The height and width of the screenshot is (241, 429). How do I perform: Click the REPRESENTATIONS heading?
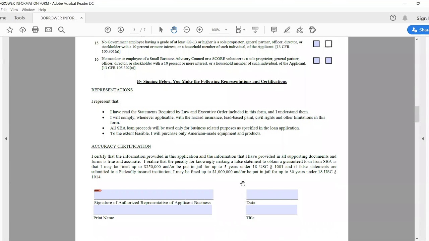pyautogui.click(x=112, y=90)
